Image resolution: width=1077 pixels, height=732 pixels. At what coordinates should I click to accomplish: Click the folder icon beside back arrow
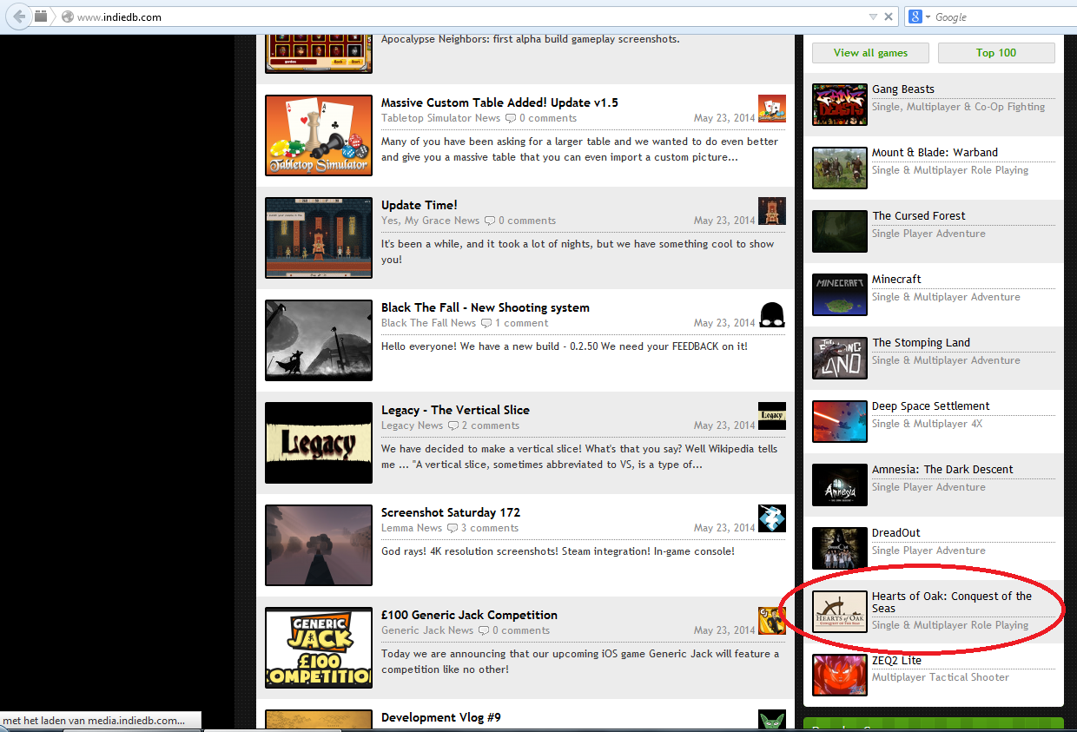41,16
